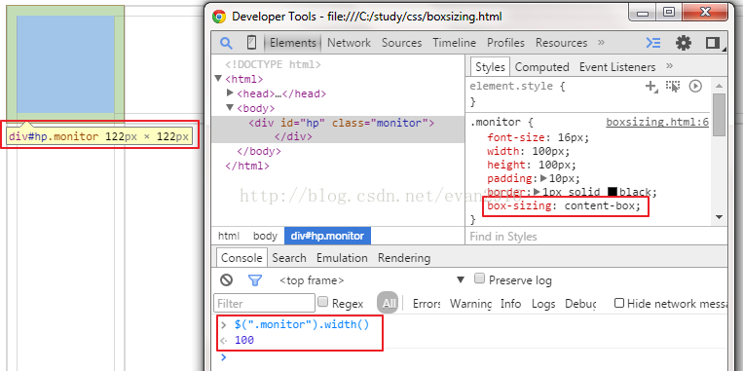Toggle device mode phone icon
This screenshot has height=371, width=743.
click(x=251, y=43)
